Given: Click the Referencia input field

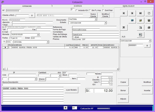Looking at the screenshot, I should coord(94,27).
